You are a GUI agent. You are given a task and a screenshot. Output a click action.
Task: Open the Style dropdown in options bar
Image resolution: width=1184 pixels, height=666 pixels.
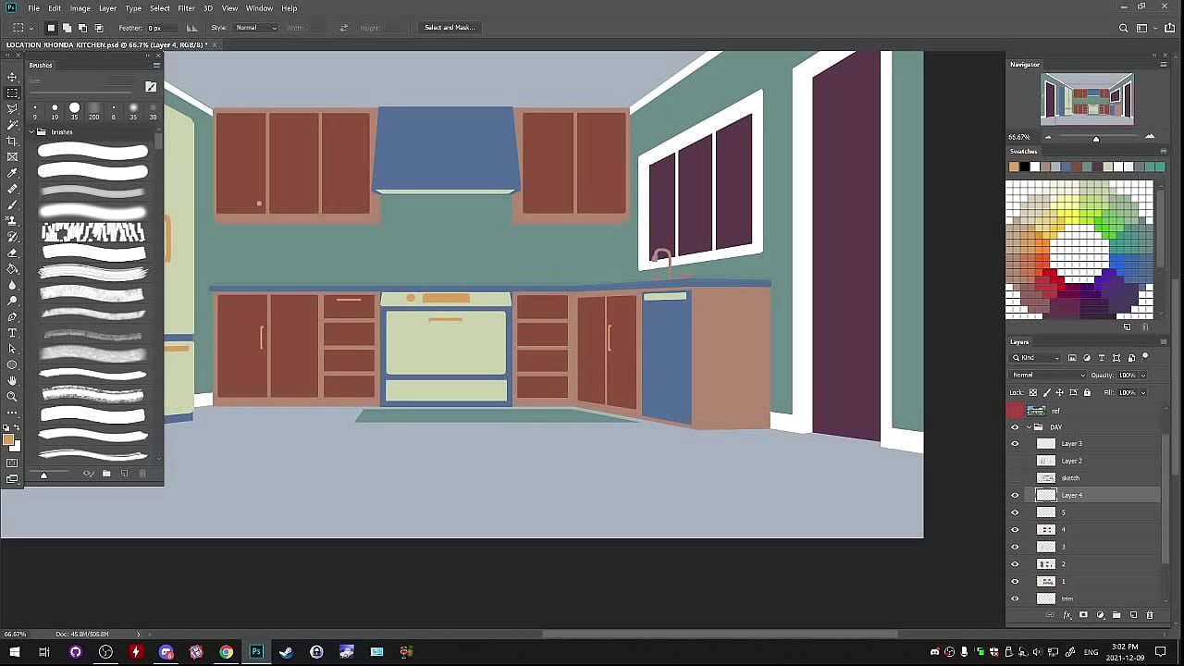pos(256,28)
